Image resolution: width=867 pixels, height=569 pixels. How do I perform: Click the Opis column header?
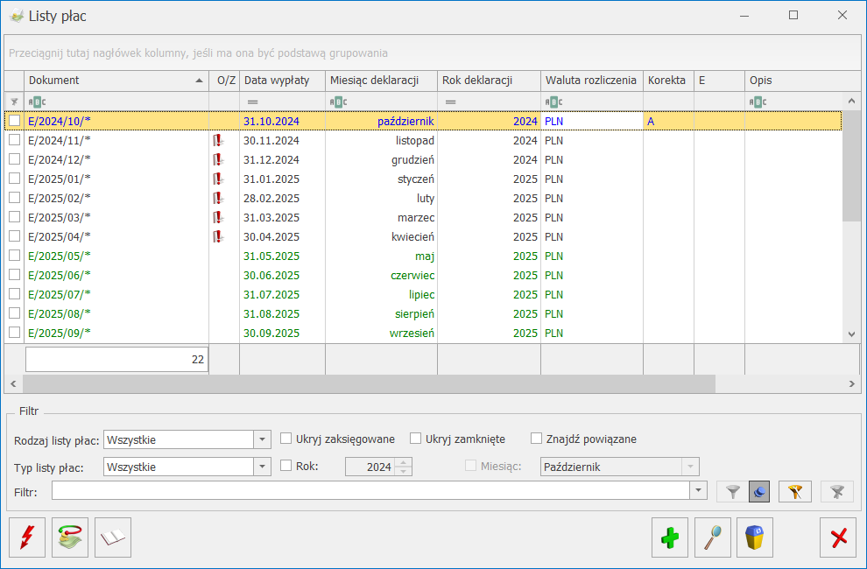tap(802, 81)
